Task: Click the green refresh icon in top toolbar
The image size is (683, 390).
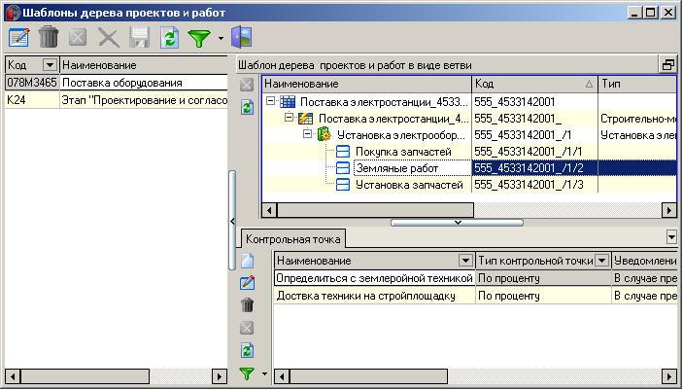Action: pos(169,38)
